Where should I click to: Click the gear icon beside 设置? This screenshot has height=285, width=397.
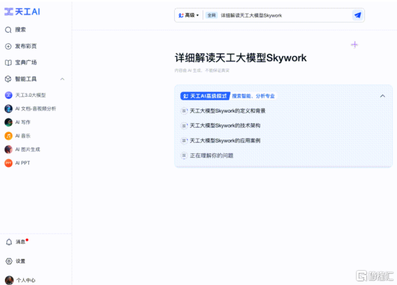9,261
